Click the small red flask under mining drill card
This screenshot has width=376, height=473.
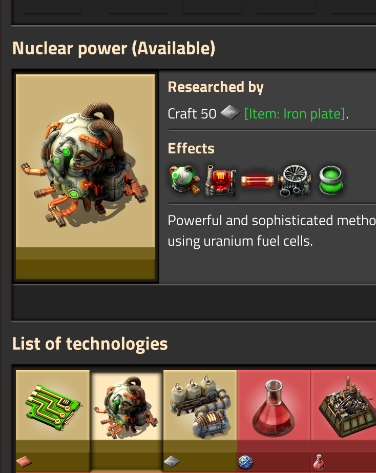pyautogui.click(x=319, y=462)
